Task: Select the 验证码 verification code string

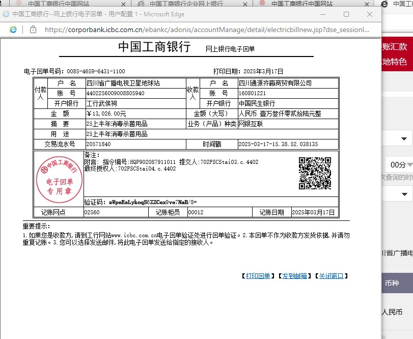Action: click(153, 202)
